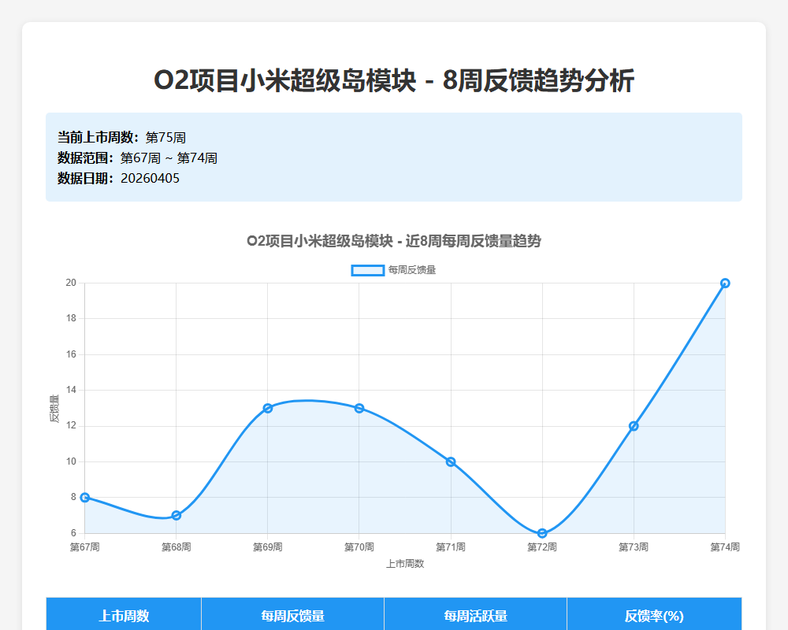788x630 pixels.
Task: Select the 第73周 data point
Action: (634, 426)
